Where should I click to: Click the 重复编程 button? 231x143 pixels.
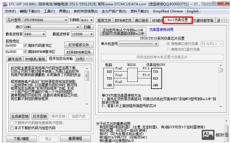75,139
